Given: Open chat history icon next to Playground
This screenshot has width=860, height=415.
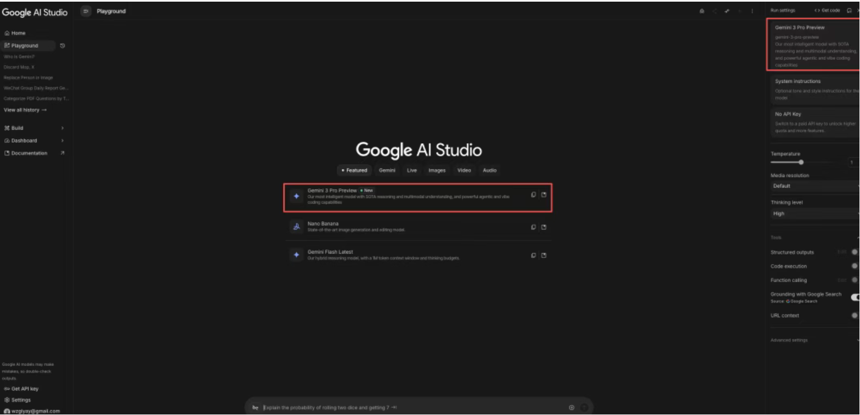Looking at the screenshot, I should [x=63, y=46].
